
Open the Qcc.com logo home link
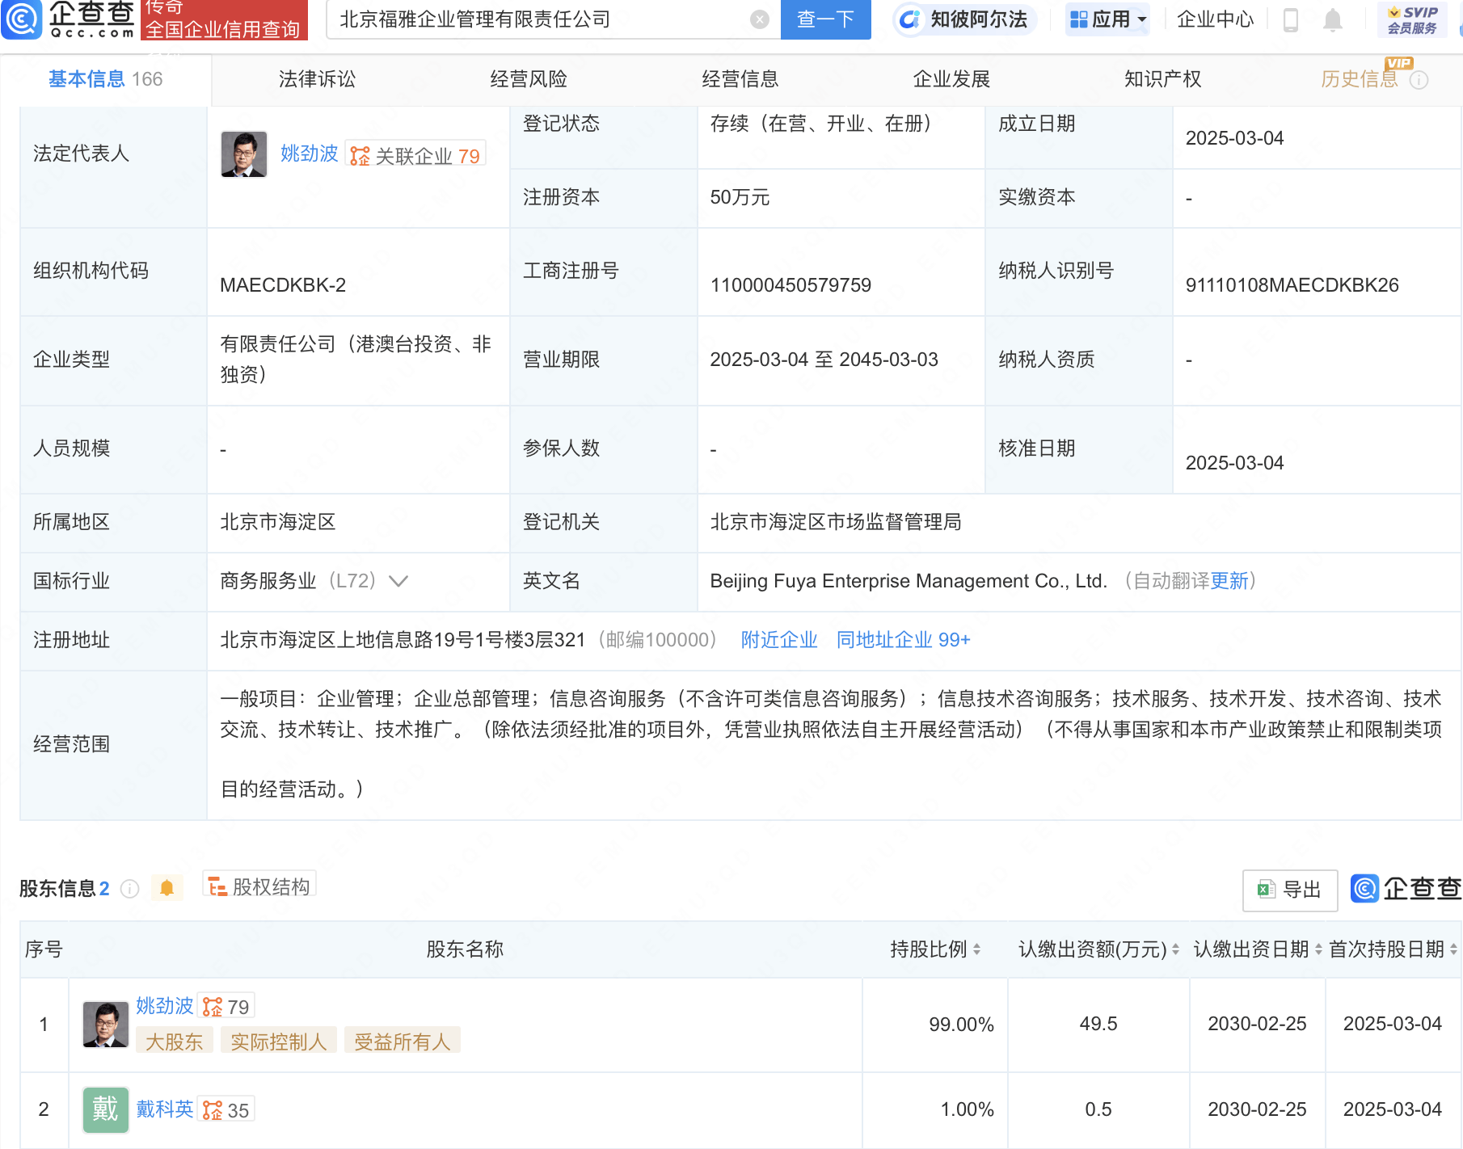[x=70, y=19]
